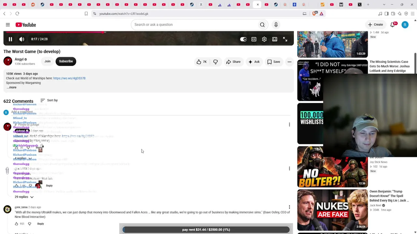This screenshot has height=234, width=417.
Task: Like the video with 7K likes
Action: (x=201, y=62)
